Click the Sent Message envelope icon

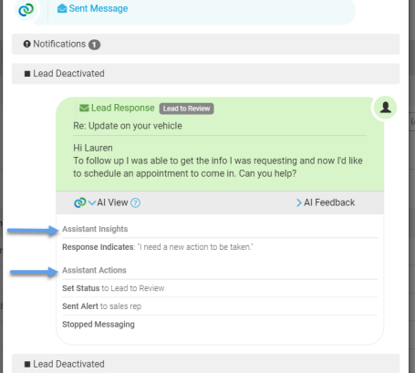[x=62, y=8]
